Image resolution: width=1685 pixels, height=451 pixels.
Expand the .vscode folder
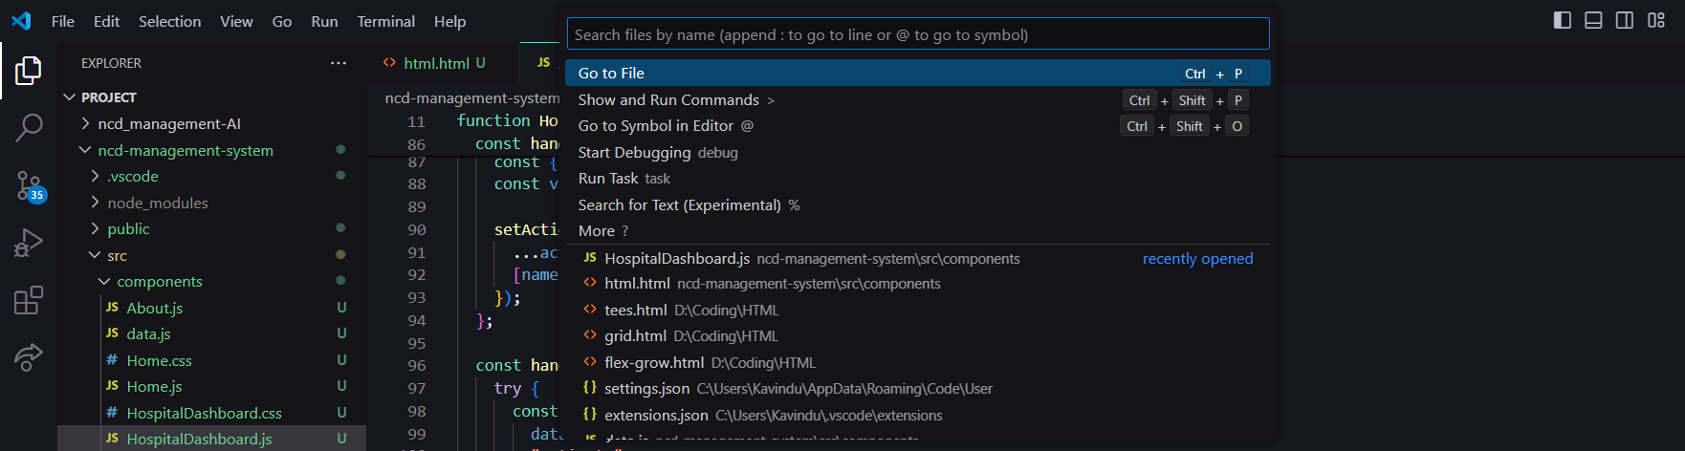pos(211,176)
